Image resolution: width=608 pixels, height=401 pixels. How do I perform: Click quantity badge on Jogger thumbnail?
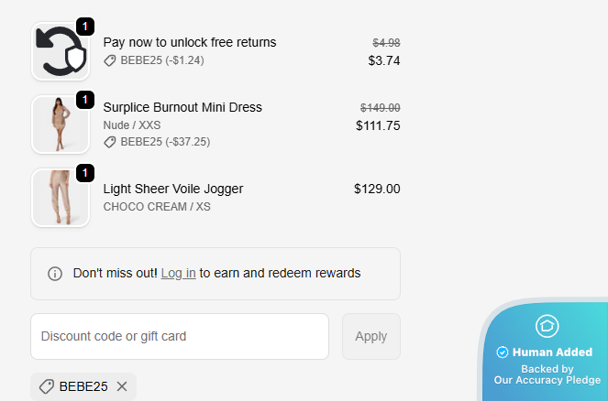(85, 173)
